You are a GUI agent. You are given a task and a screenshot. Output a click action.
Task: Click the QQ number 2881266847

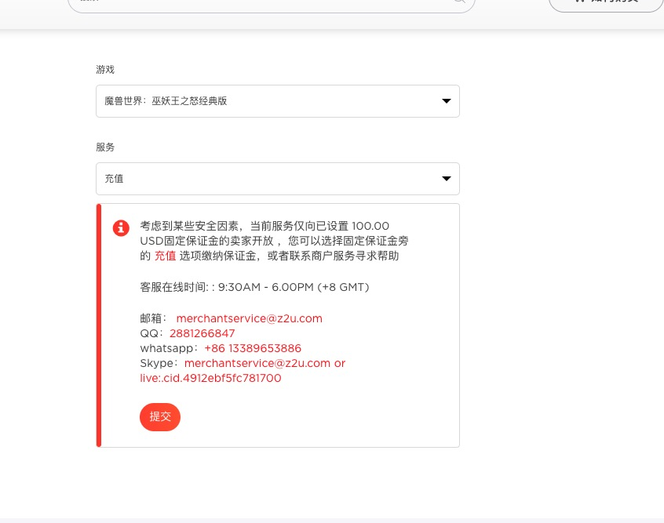(x=202, y=333)
